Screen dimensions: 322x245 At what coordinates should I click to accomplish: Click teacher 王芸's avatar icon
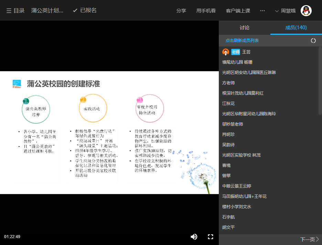(225, 52)
